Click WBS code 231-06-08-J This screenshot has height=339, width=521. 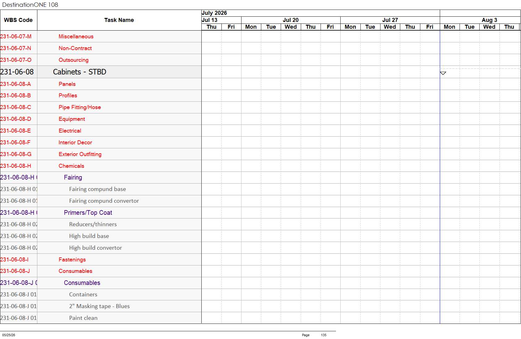[x=15, y=271]
